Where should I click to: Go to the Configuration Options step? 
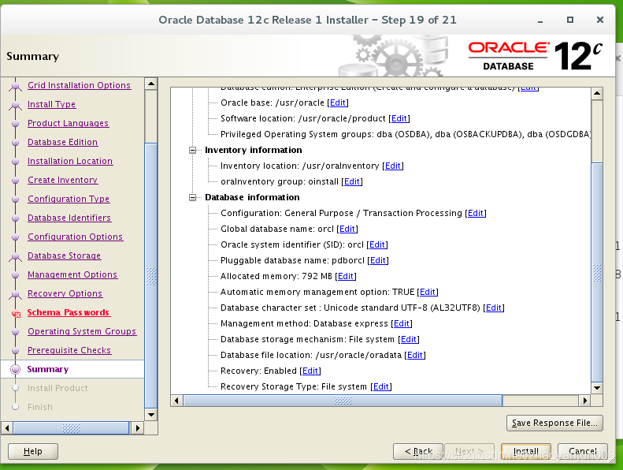tap(75, 237)
